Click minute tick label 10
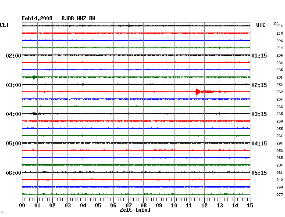The height and width of the screenshot is (217, 285). (174, 206)
